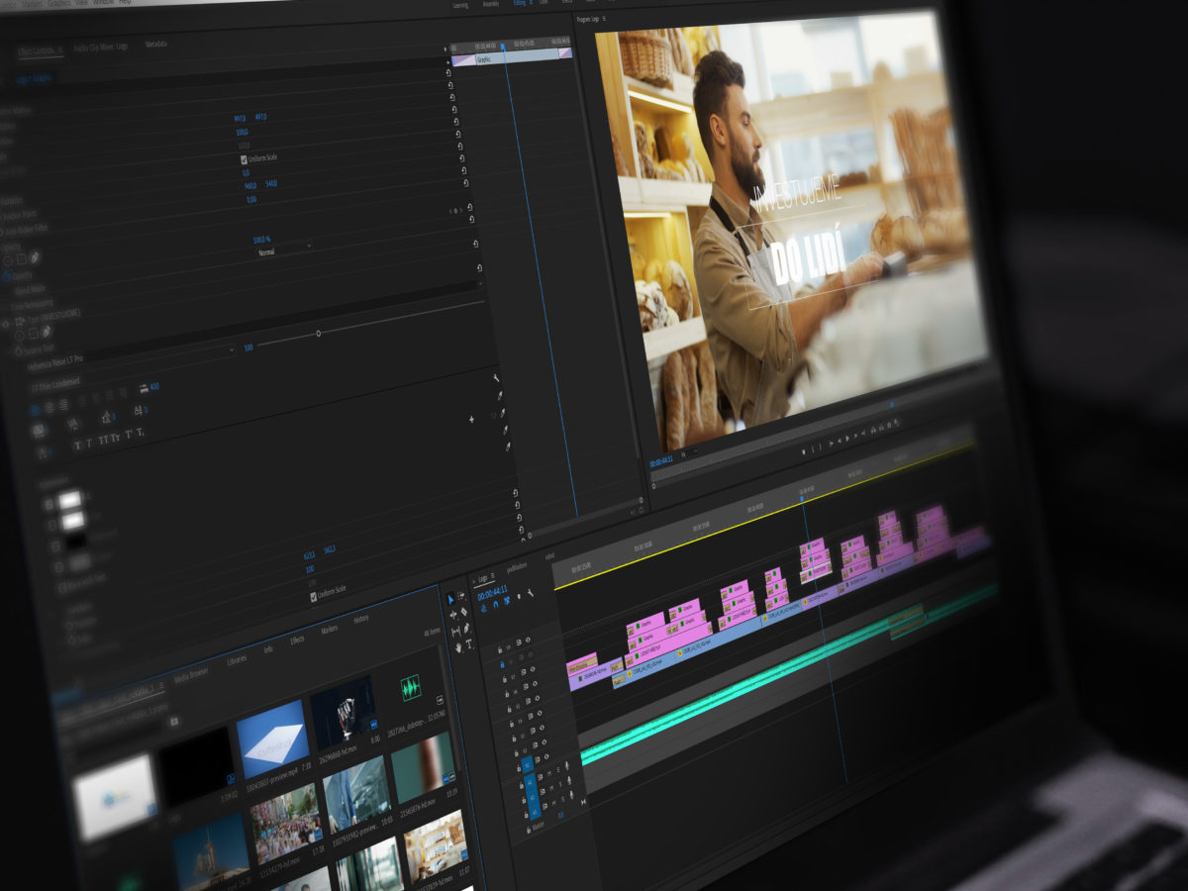Open Media Browser tab
This screenshot has width=1188, height=891.
(191, 676)
